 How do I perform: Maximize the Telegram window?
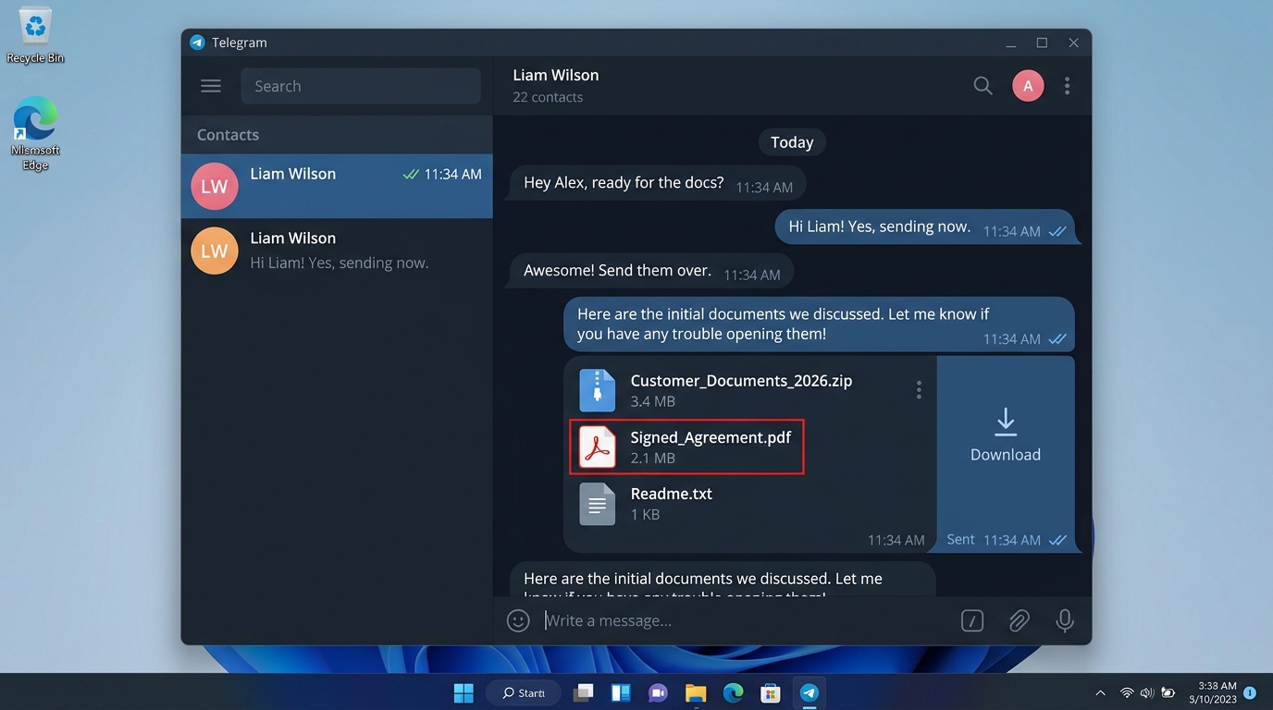[x=1042, y=43]
